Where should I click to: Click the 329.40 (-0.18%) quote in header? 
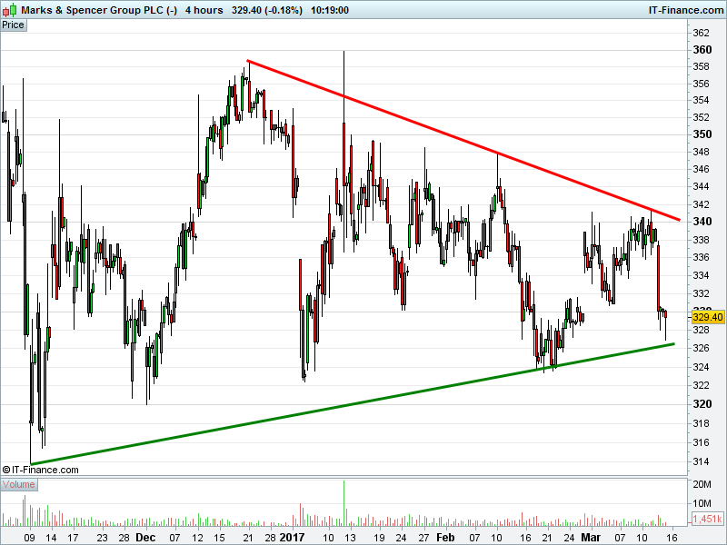[267, 10]
